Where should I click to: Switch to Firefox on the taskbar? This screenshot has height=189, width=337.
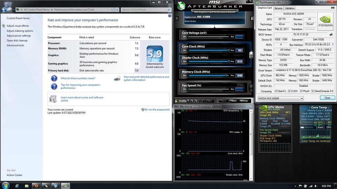(x=36, y=186)
